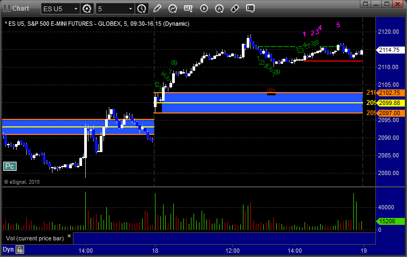Open the chart comment note icon
407x257 pixels.
pos(250,9)
